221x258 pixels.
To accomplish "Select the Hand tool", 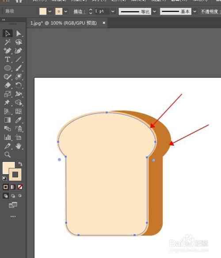I will [x=19, y=146].
